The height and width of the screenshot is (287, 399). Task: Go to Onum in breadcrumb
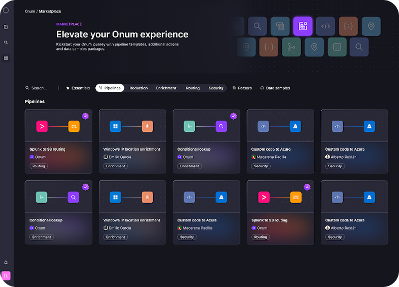click(30, 11)
